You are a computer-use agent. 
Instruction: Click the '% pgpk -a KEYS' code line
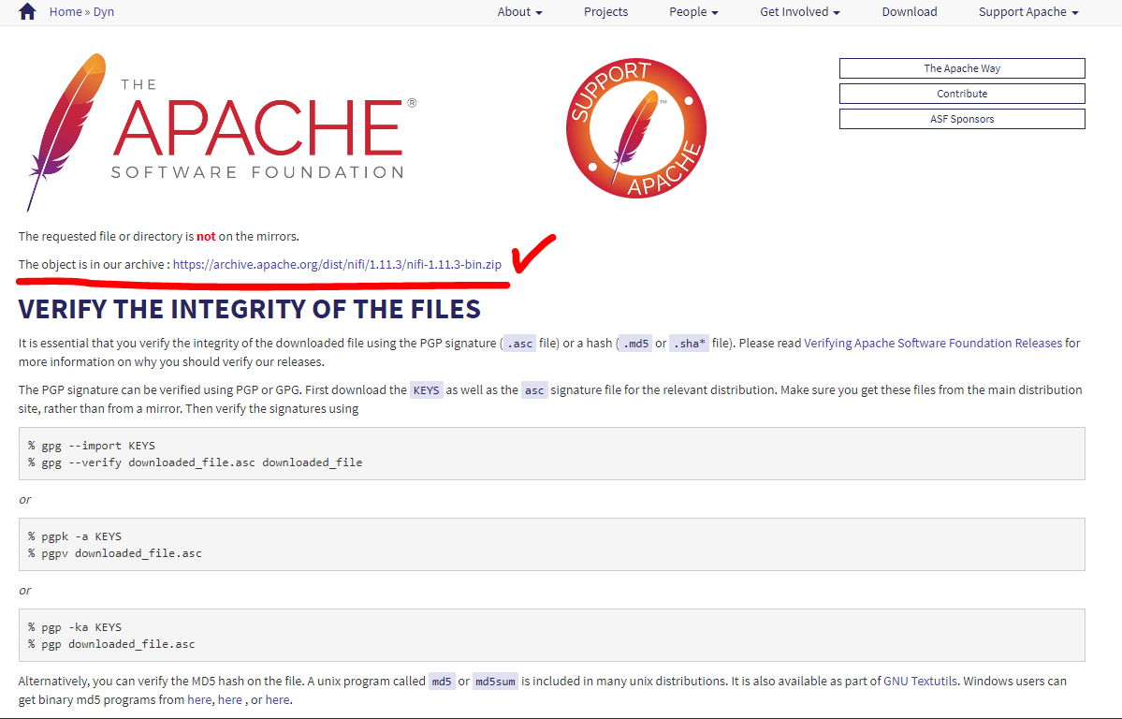click(x=75, y=536)
